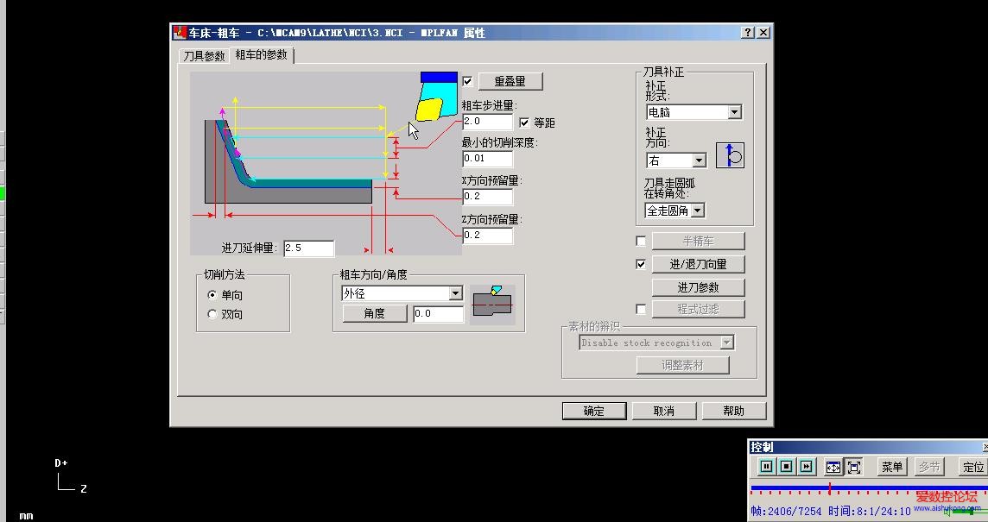Viewport: 988px width, 522px height.
Task: Click the playback timeline slider marker
Action: [831, 487]
